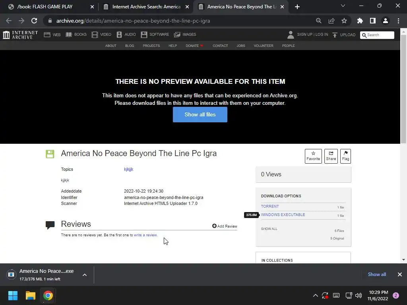Open the Contact menu item
The height and width of the screenshot is (305, 407).
pos(220,46)
